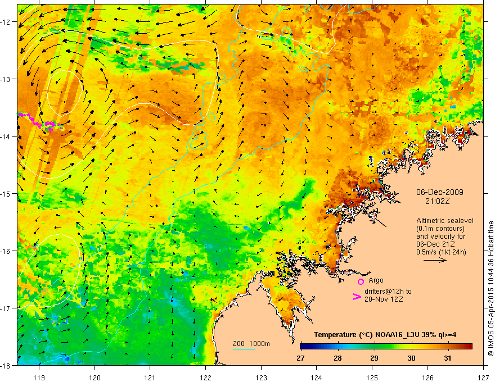
Task: Click the longitude label 119
Action: (x=39, y=378)
